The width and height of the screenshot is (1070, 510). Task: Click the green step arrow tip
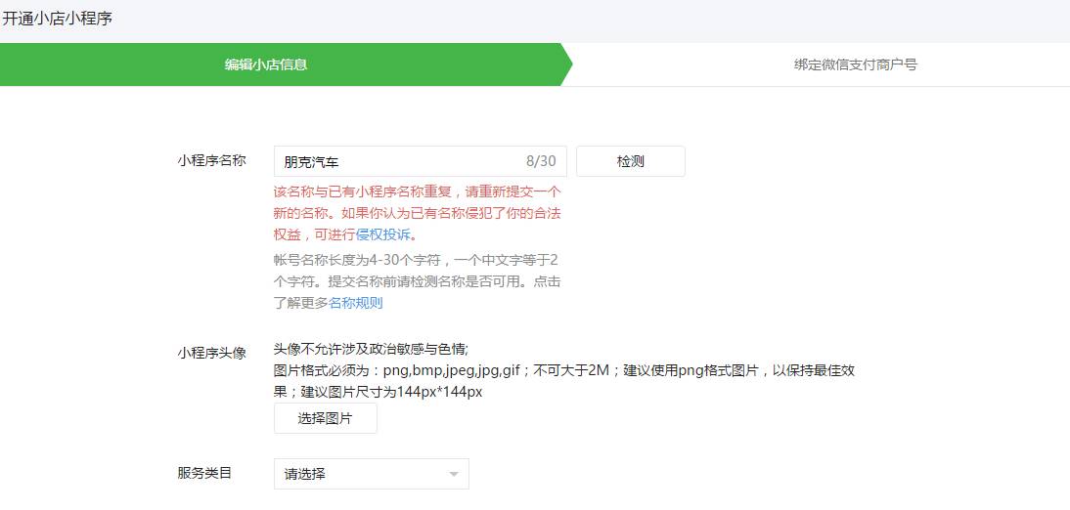[565, 64]
